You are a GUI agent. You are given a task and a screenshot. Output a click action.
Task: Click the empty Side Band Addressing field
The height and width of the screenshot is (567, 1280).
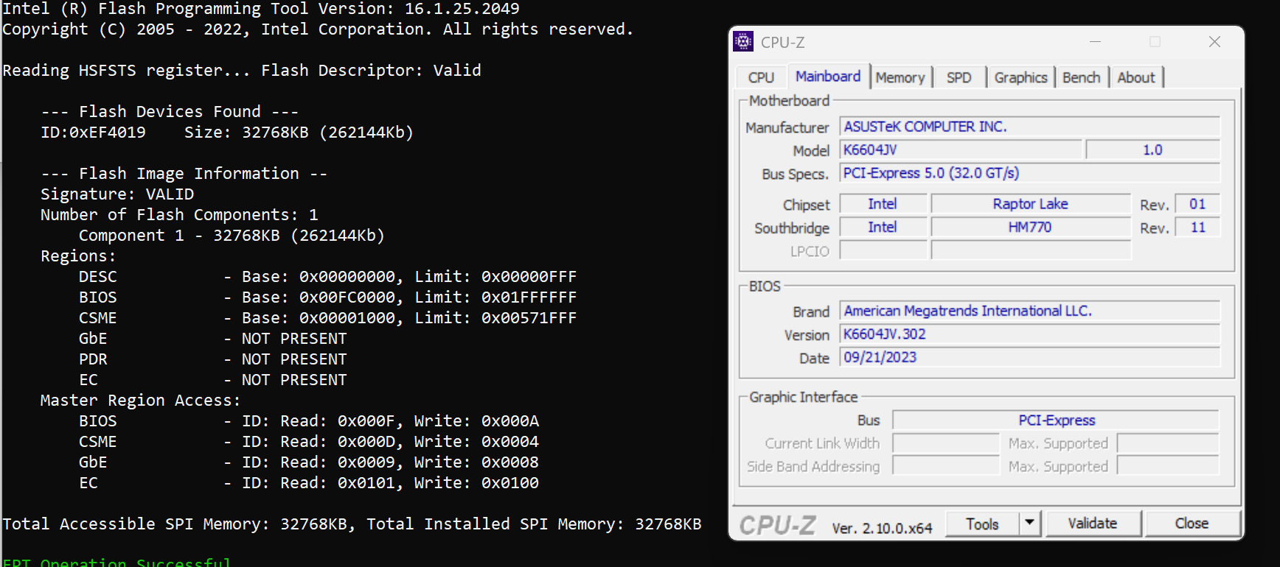(946, 466)
